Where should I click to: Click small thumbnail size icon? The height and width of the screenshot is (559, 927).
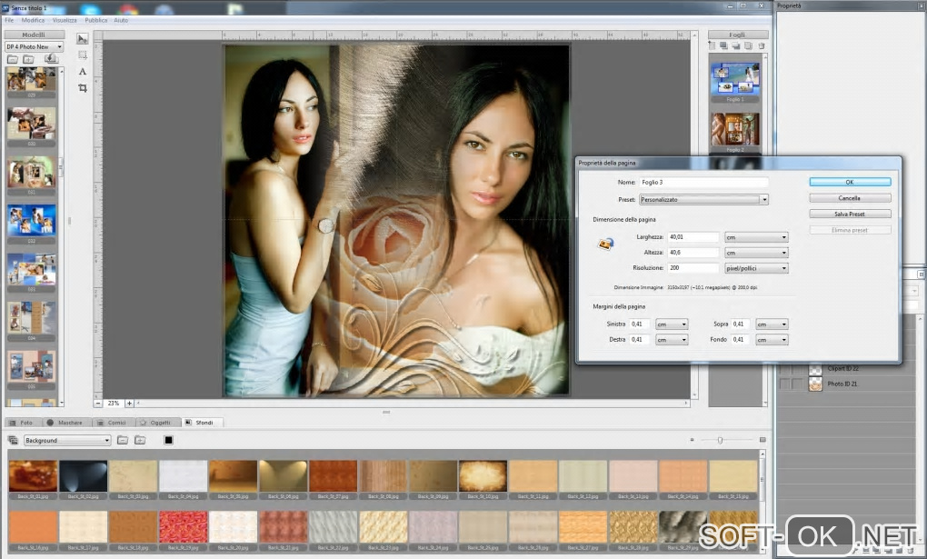point(692,440)
